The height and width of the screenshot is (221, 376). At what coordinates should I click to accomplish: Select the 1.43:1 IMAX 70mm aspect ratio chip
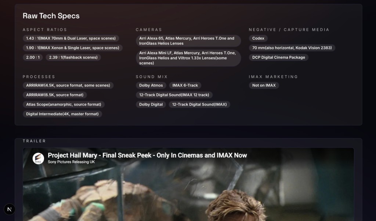[70, 38]
